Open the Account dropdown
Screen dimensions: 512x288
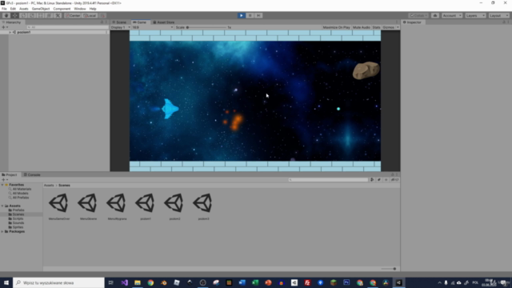[452, 15]
